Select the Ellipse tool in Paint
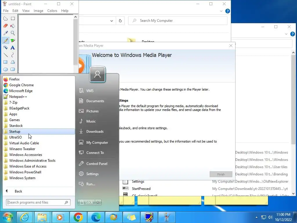The height and width of the screenshot is (223, 297). (x=6, y=69)
